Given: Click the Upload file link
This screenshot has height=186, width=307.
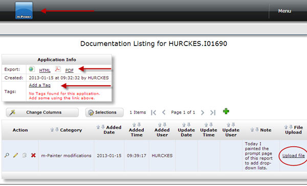Looking at the screenshot, I should 293,156.
